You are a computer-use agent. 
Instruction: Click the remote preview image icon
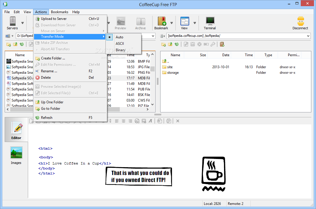[x=193, y=44]
